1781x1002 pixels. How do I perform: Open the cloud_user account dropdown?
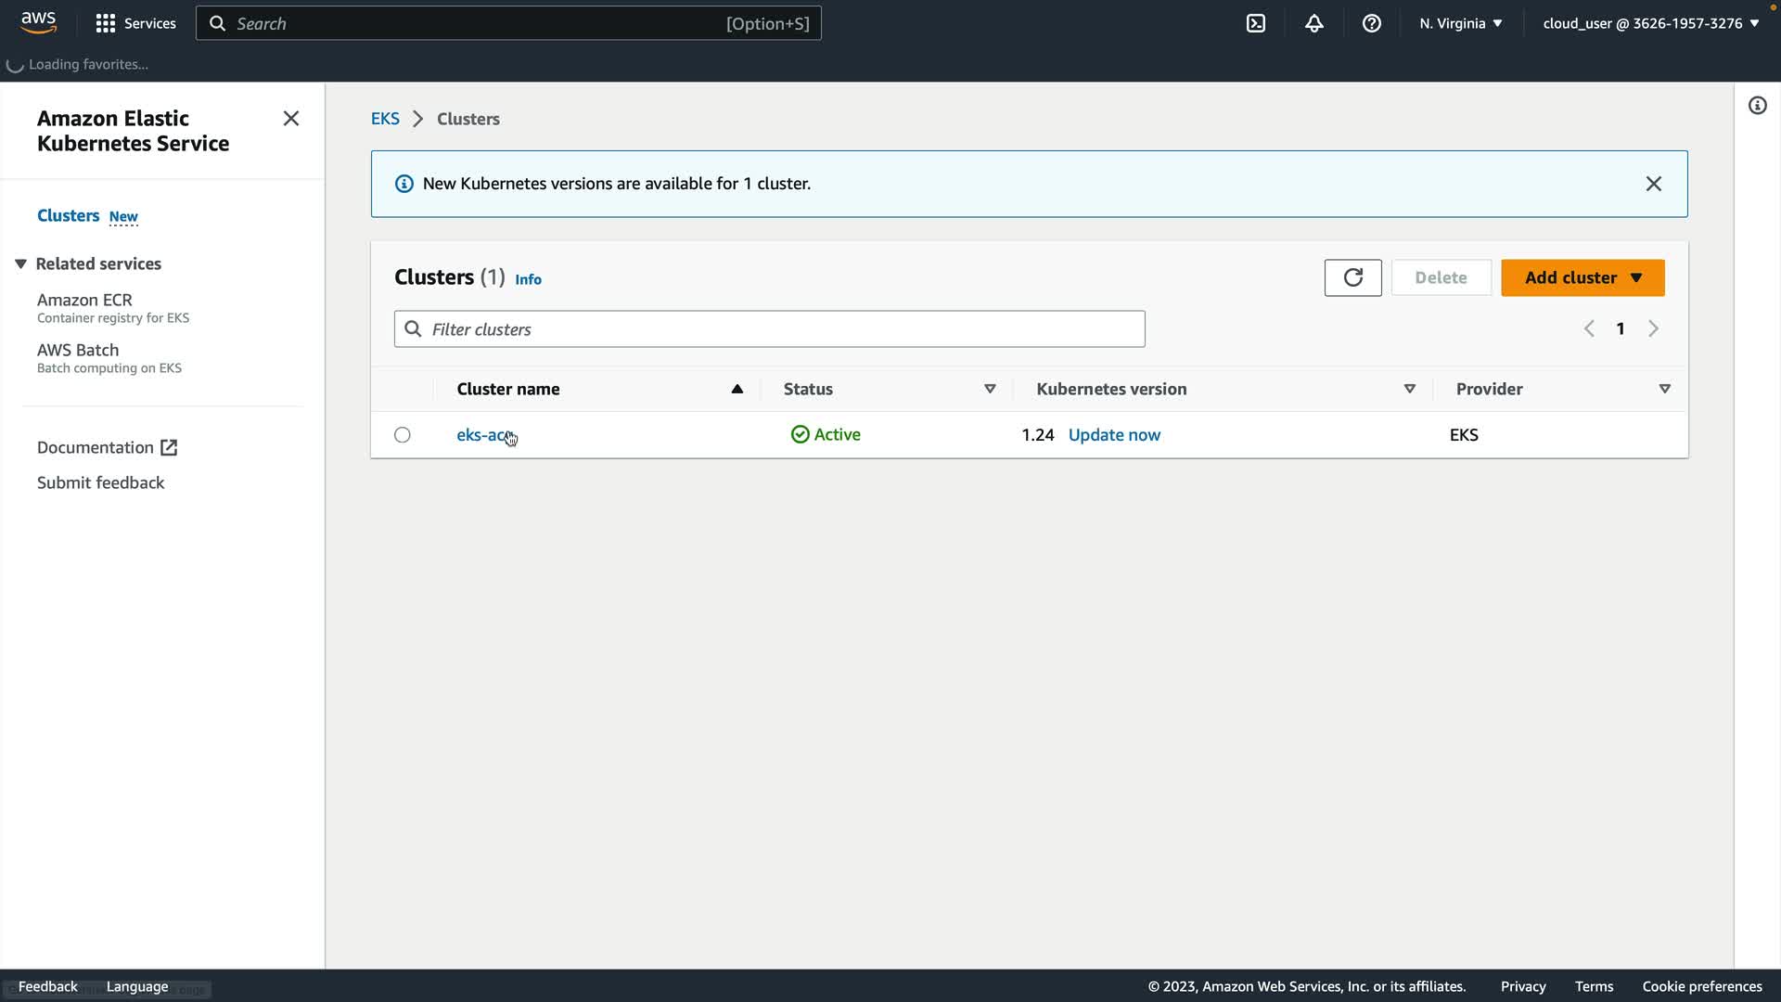coord(1650,23)
